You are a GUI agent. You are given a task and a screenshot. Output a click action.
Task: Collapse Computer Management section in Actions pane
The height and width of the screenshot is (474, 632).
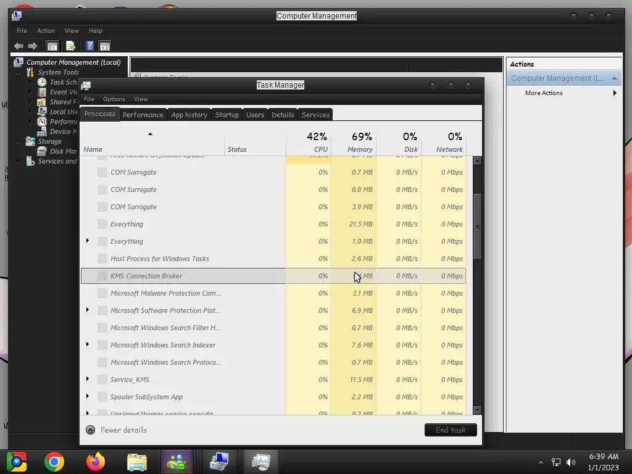click(x=614, y=78)
